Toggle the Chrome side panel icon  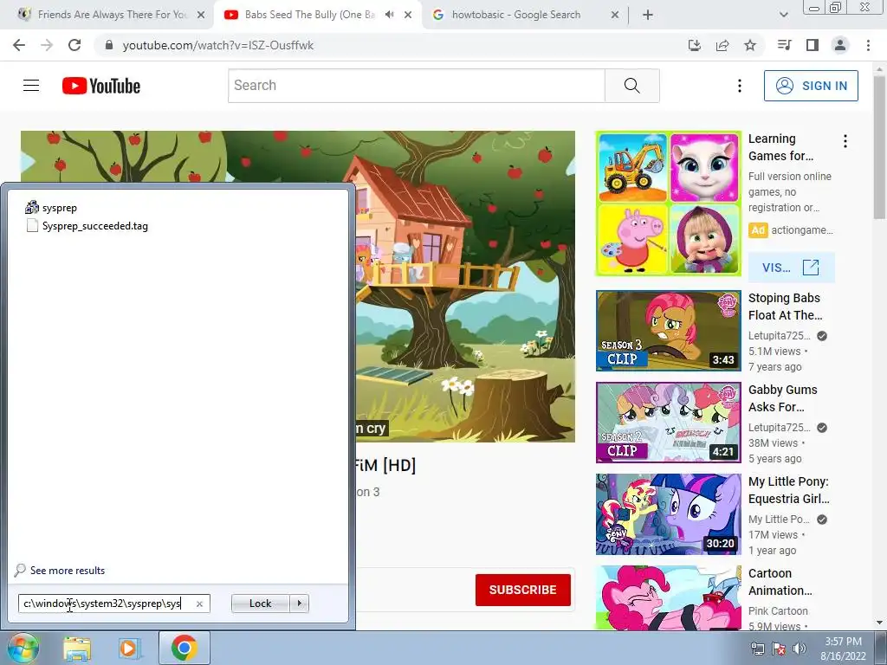point(813,45)
